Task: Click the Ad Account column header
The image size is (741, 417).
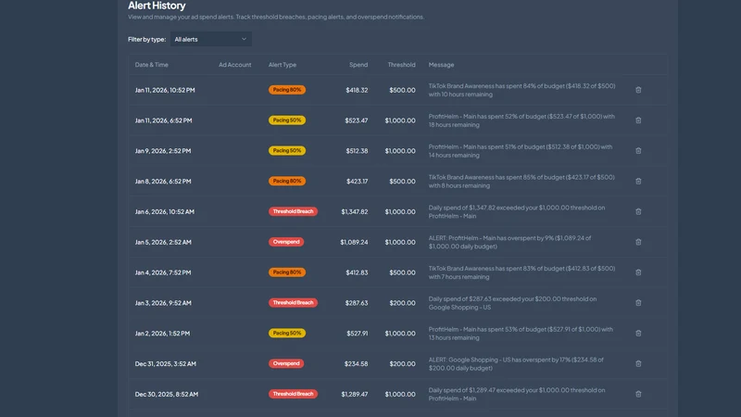Action: point(235,65)
